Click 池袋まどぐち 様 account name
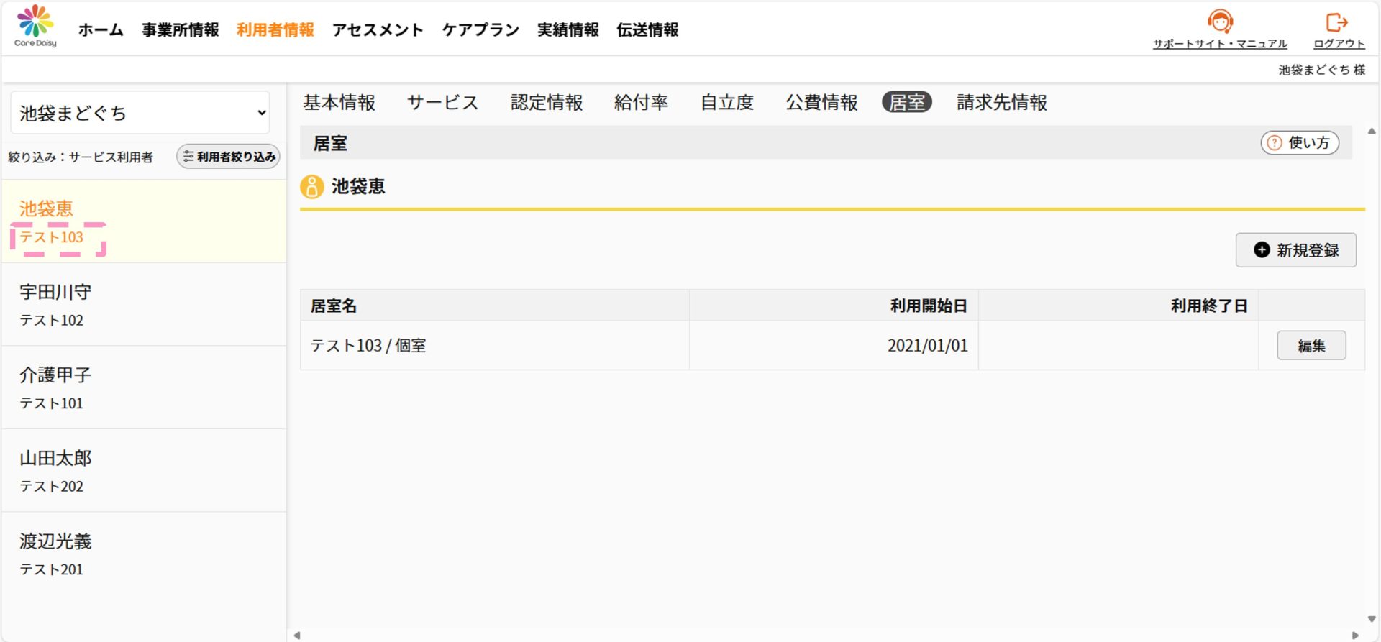This screenshot has height=642, width=1381. [x=1322, y=70]
